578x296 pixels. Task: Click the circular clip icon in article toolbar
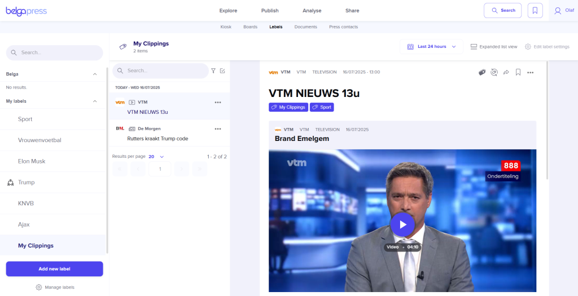[x=494, y=73]
